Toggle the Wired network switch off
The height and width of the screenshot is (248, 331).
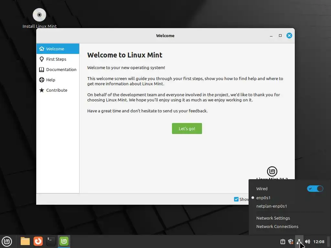pos(315,189)
